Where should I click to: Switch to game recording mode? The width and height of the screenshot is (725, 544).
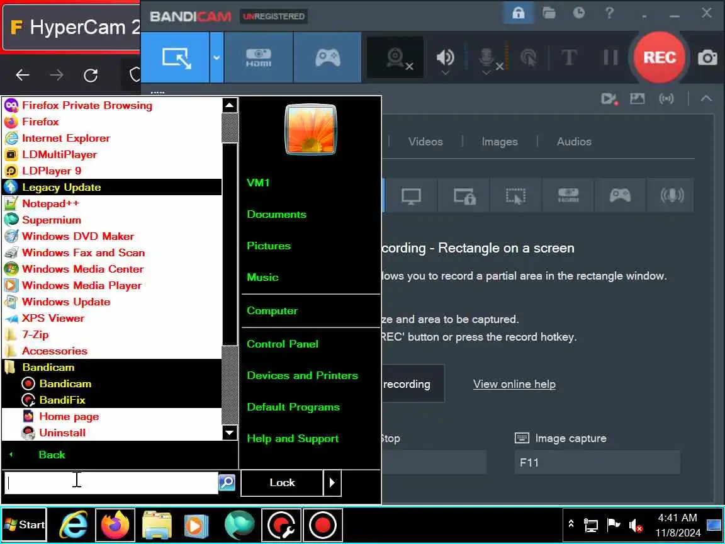tap(327, 58)
